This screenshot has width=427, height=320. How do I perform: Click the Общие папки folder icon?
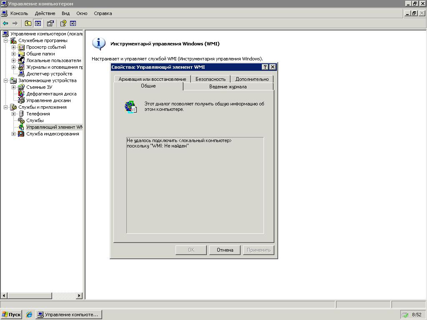[21, 54]
